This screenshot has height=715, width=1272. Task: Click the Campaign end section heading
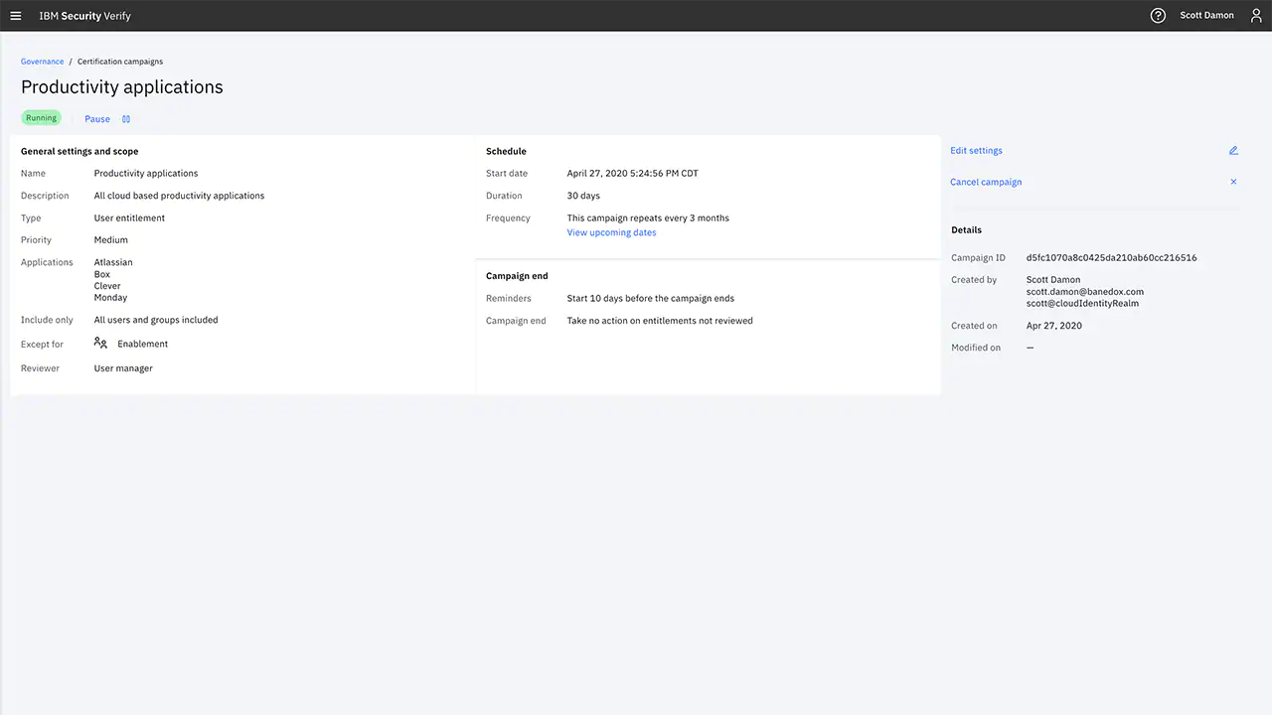pos(517,276)
